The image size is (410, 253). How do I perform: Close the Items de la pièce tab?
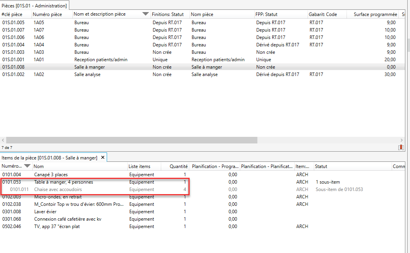(103, 157)
